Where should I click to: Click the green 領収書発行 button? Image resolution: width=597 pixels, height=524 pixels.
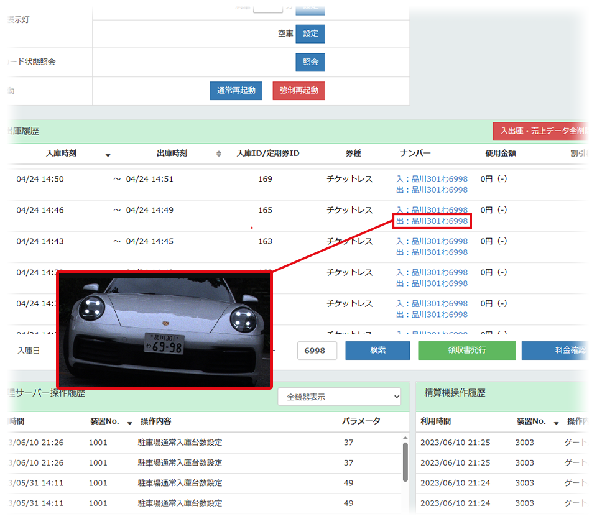coord(467,351)
